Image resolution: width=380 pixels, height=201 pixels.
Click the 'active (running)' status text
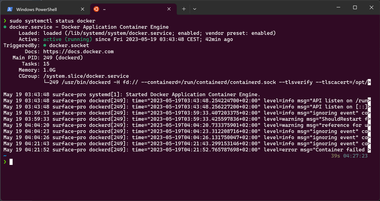click(68, 39)
